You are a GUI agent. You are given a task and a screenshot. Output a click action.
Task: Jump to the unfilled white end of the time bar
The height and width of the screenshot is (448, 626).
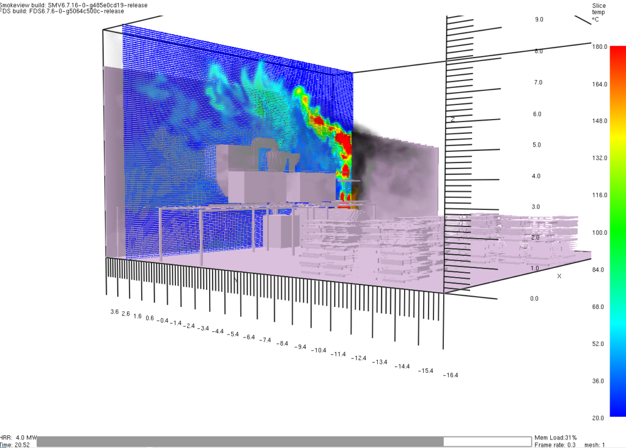(487, 441)
